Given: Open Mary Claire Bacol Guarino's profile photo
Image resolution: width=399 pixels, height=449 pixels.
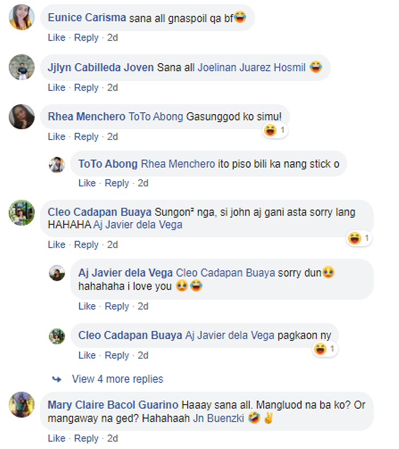Looking at the screenshot, I should pos(22,404).
